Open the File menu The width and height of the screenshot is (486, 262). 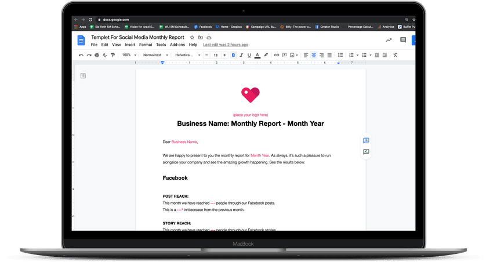(x=94, y=45)
